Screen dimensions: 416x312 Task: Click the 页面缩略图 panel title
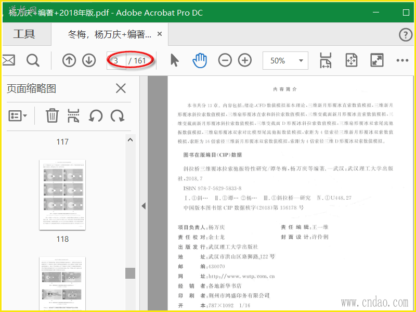[x=32, y=88]
